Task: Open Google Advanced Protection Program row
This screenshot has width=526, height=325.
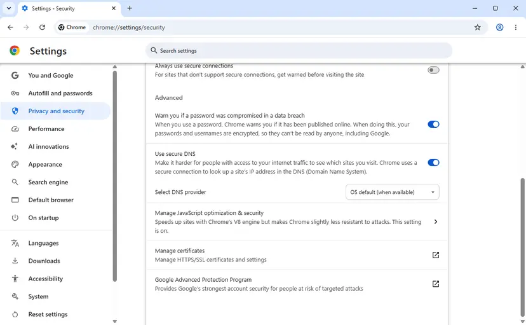Action: coord(297,284)
